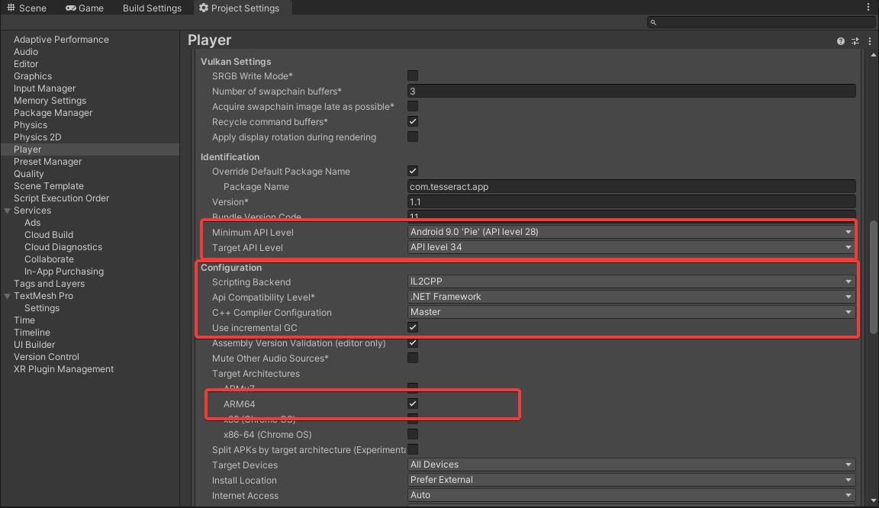Switch to the Game tab

pos(85,8)
